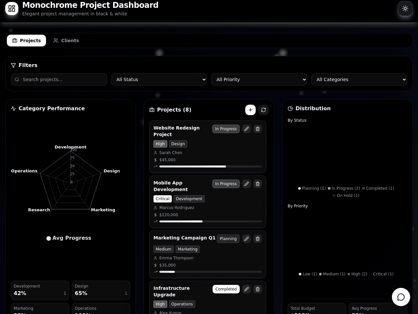Click the Research axis label on radar chart

click(x=39, y=210)
